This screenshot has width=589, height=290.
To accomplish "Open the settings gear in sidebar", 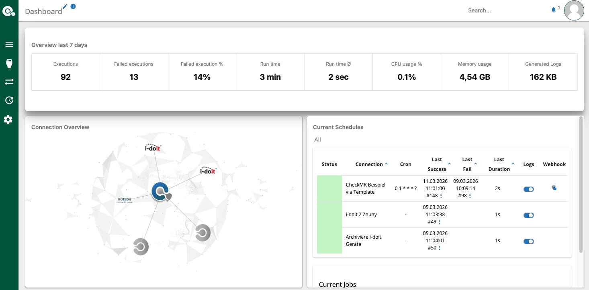I will 8,120.
